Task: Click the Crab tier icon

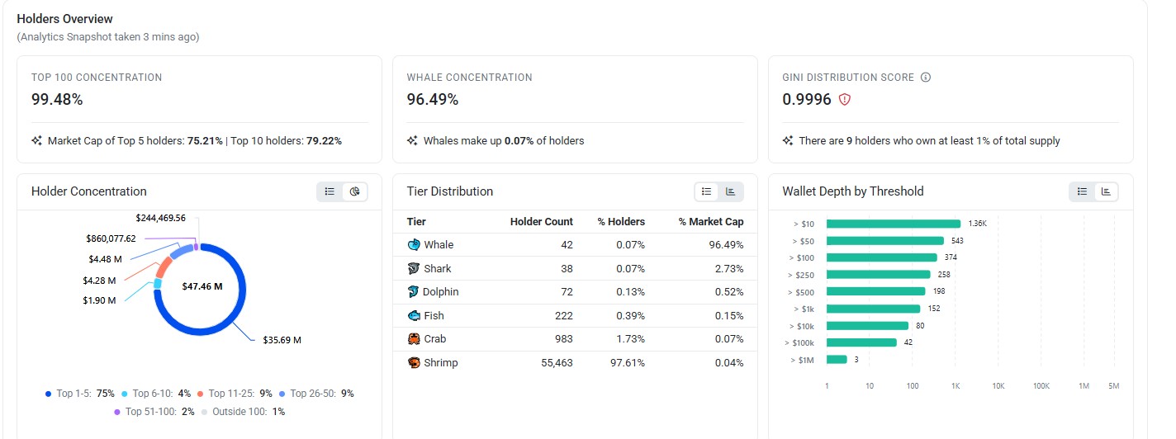Action: tap(414, 339)
